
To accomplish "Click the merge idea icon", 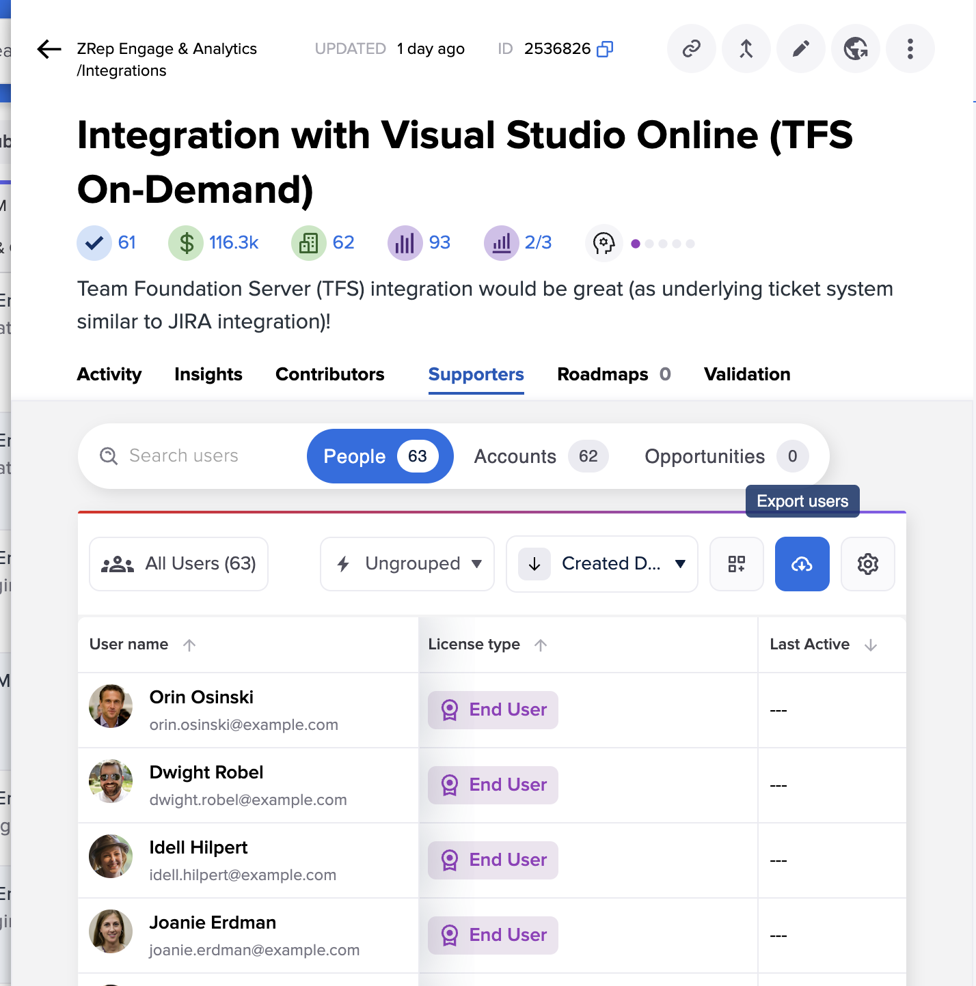I will tap(746, 48).
